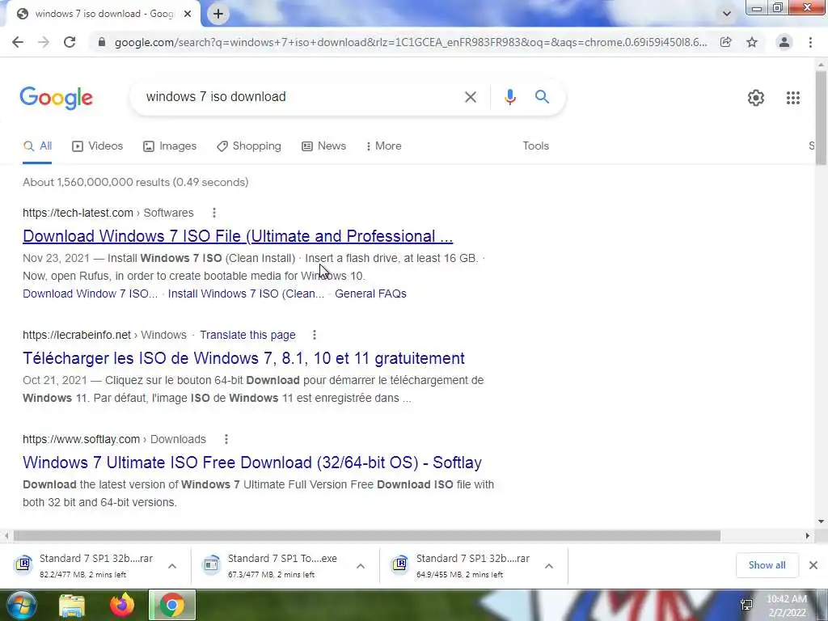Click the vertical page scrollbar thumb
828x621 pixels.
click(x=821, y=117)
